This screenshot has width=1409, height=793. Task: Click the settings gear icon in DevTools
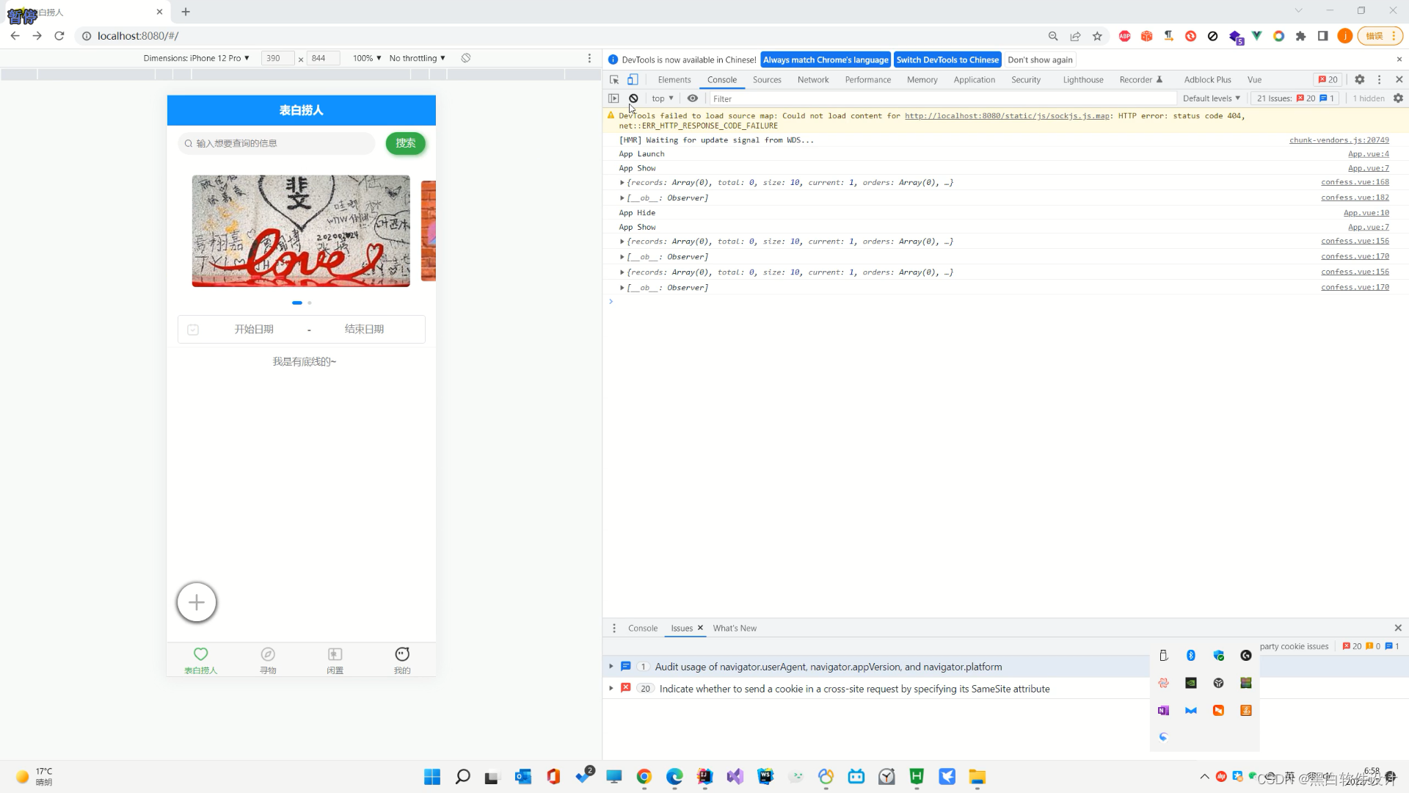click(x=1360, y=79)
